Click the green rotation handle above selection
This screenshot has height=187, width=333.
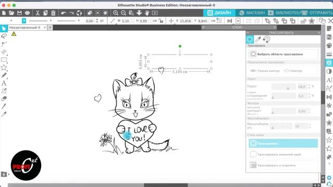click(x=180, y=46)
